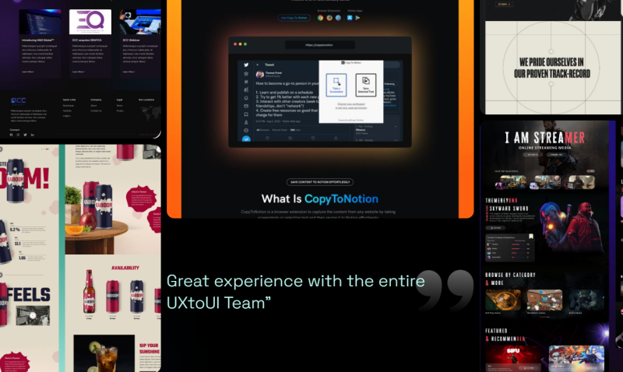Click the back arrow beside Tweet heading

[x=258, y=65]
